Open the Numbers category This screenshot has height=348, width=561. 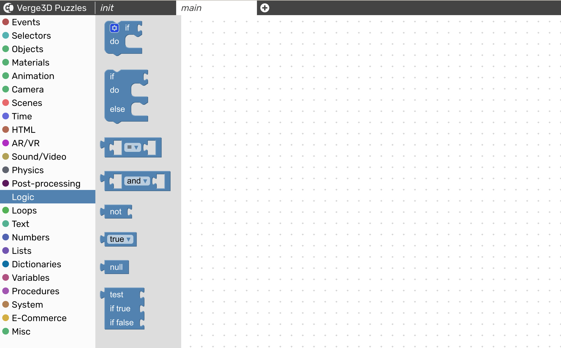pos(48,237)
